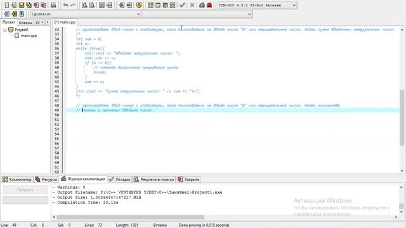Viewport: 406px width, 228px height.
Task: Click the 'break;' code on line 41
Action: [x=100, y=72]
